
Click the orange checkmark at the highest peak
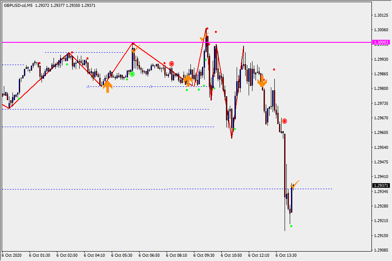pyautogui.click(x=203, y=39)
